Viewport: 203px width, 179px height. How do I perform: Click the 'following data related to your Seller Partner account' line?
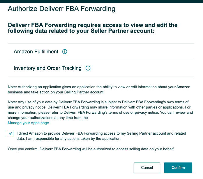click(x=81, y=31)
